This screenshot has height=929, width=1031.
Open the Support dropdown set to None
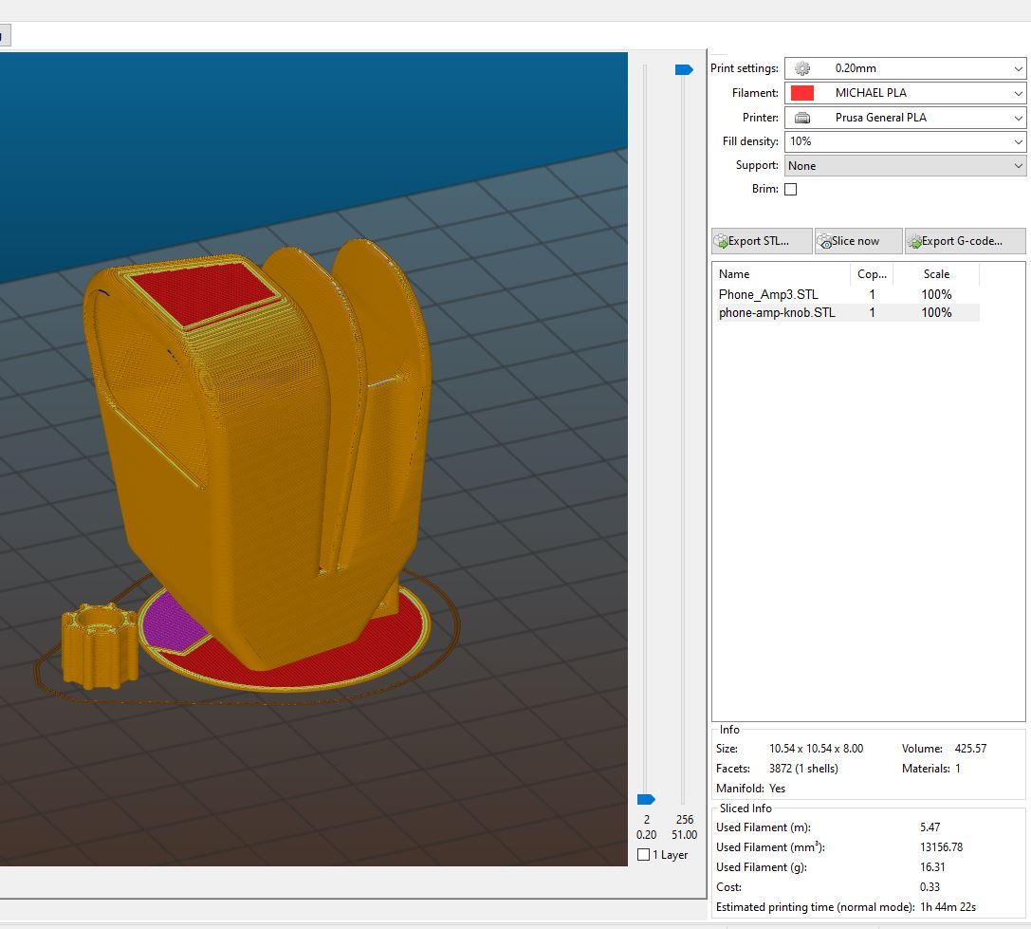click(x=905, y=166)
